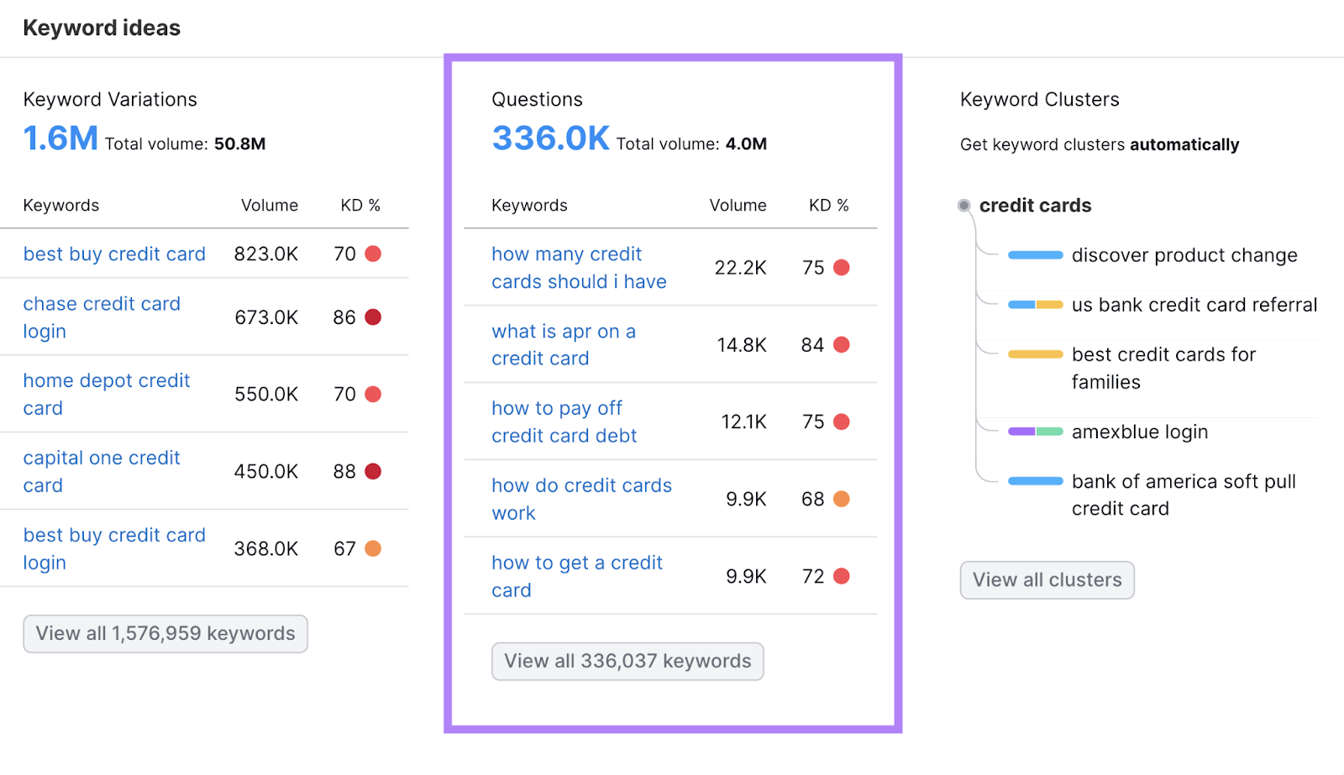
Task: Select the 'best credit cards for families' cluster
Action: point(1163,369)
